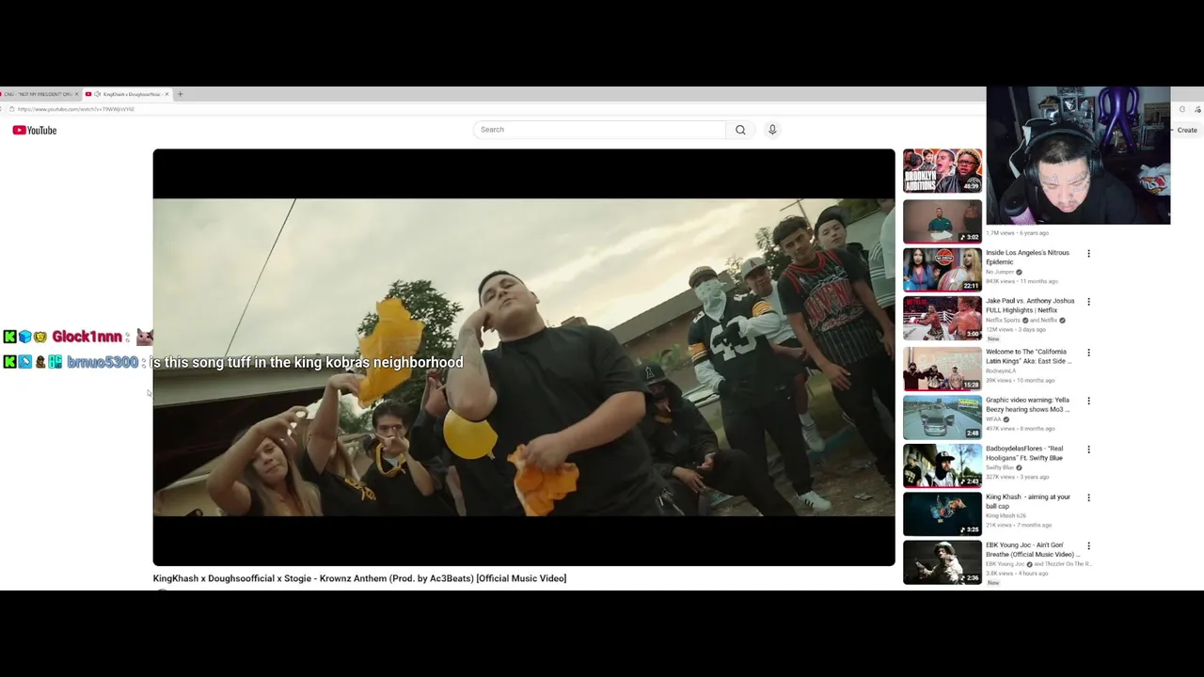
Task: Mute the tab via speaker icon
Action: click(98, 94)
